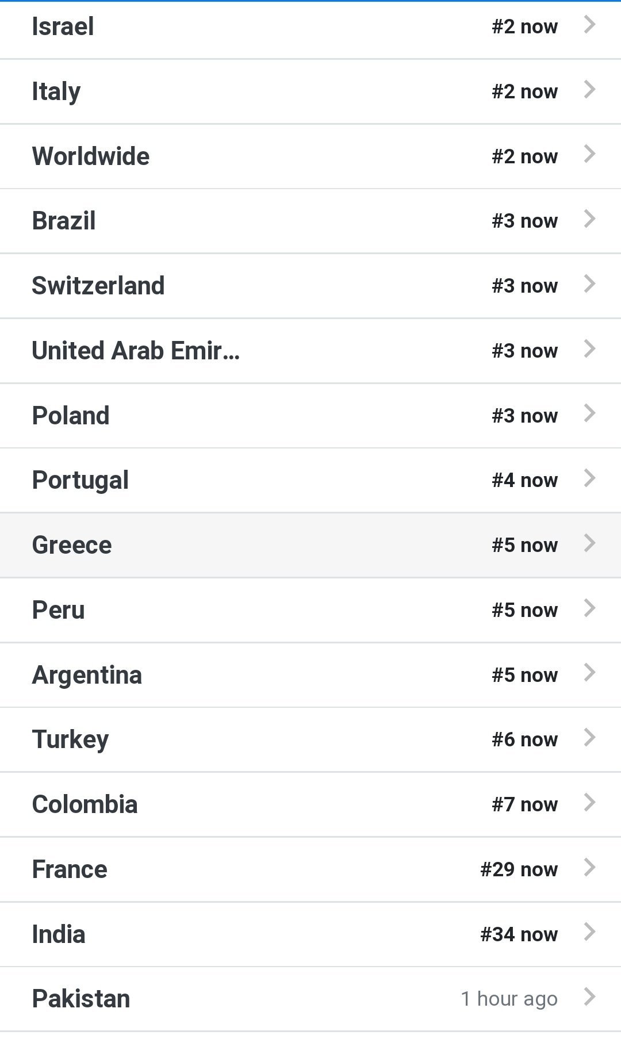Select Argentina in the country list
Viewport: 621px width, 1039px height.
[87, 675]
